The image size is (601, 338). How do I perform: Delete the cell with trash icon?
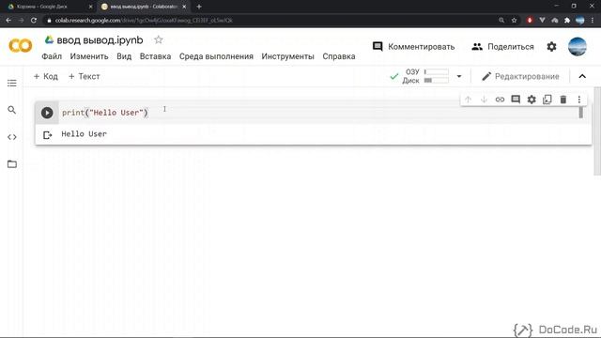pyautogui.click(x=563, y=100)
